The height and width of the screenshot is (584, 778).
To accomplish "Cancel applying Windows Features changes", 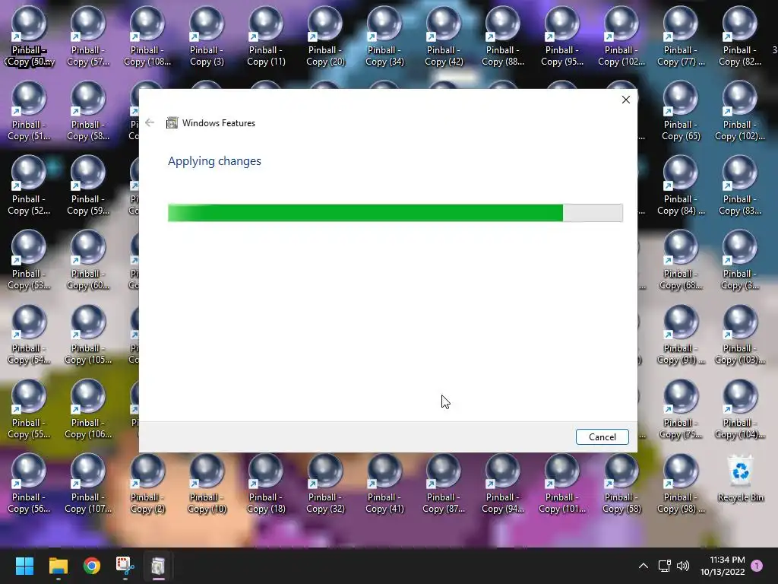I will click(602, 437).
